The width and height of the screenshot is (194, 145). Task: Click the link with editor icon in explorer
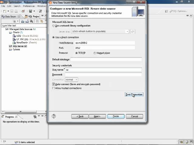42,21
